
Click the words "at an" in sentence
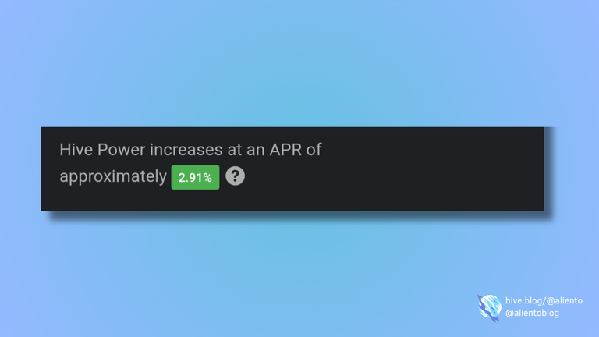246,150
